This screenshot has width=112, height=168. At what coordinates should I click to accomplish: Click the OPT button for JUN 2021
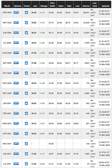pyautogui.click(x=16, y=154)
